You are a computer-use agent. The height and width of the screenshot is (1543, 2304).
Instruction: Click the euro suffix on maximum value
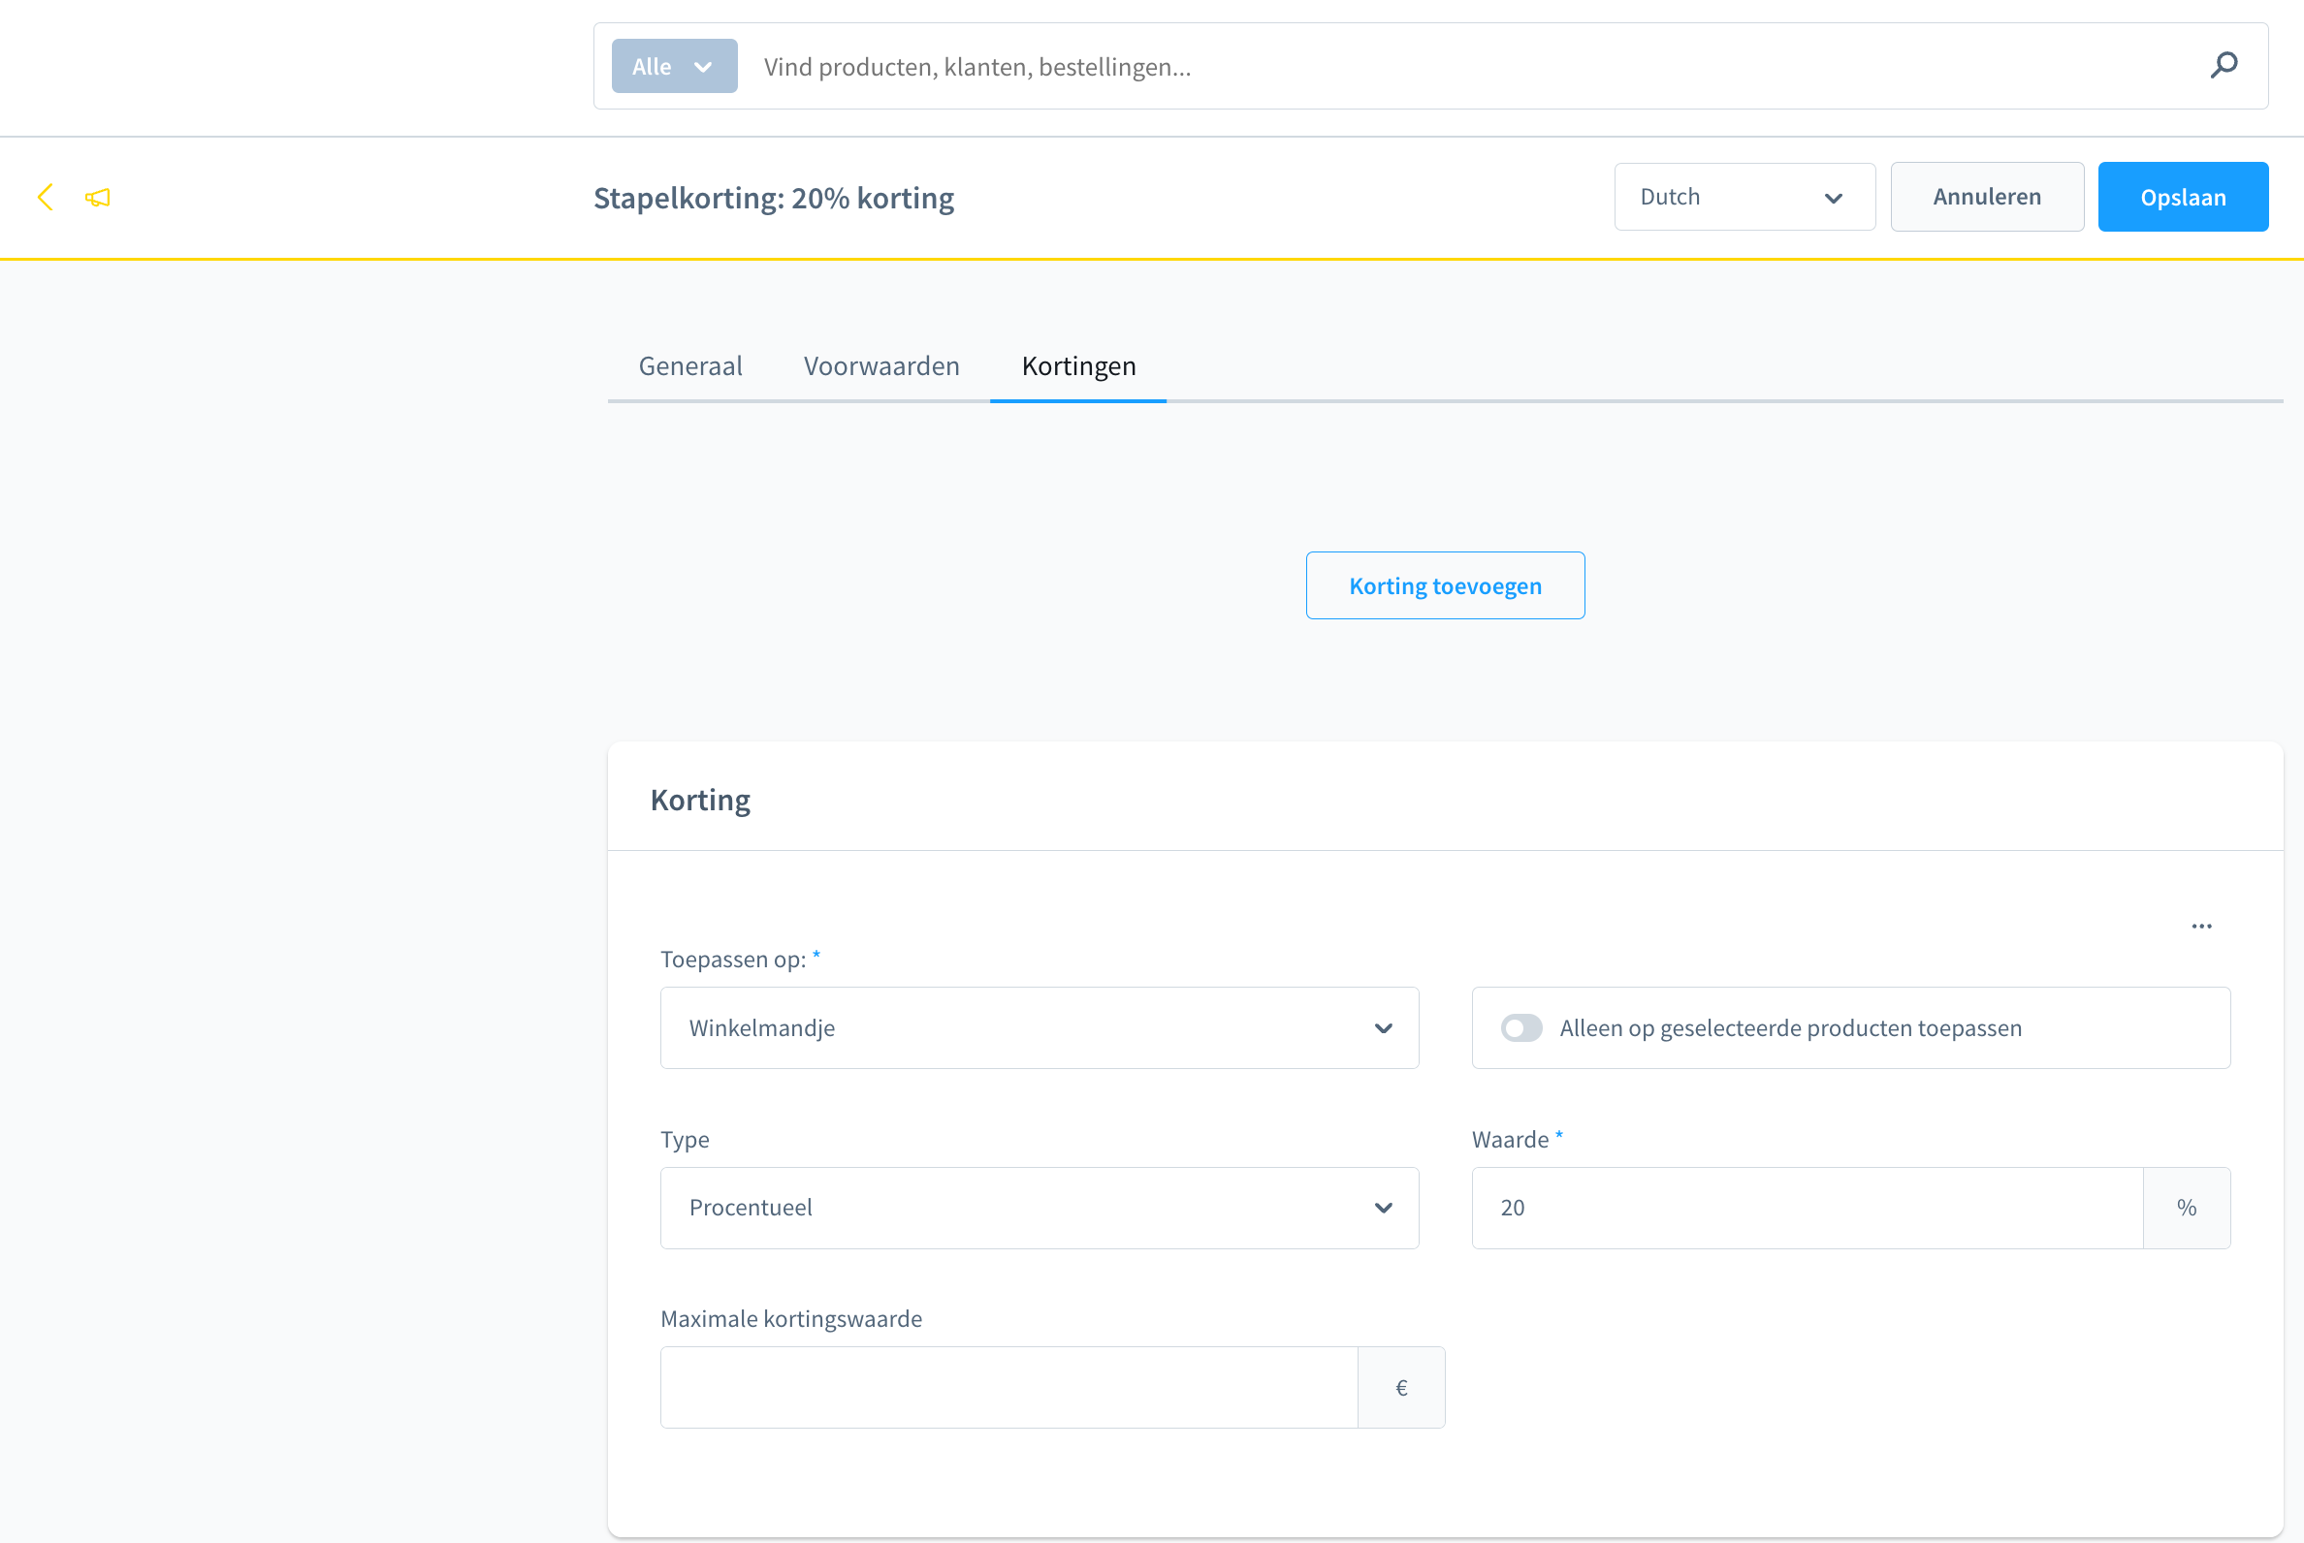tap(1401, 1388)
